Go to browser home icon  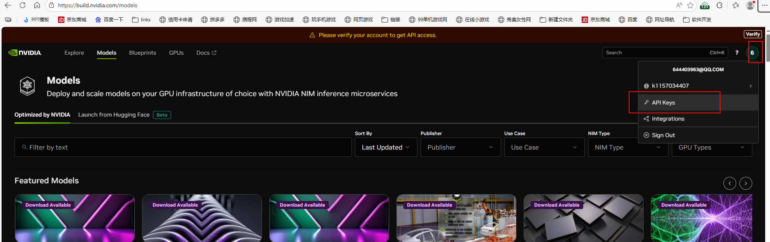pyautogui.click(x=37, y=5)
